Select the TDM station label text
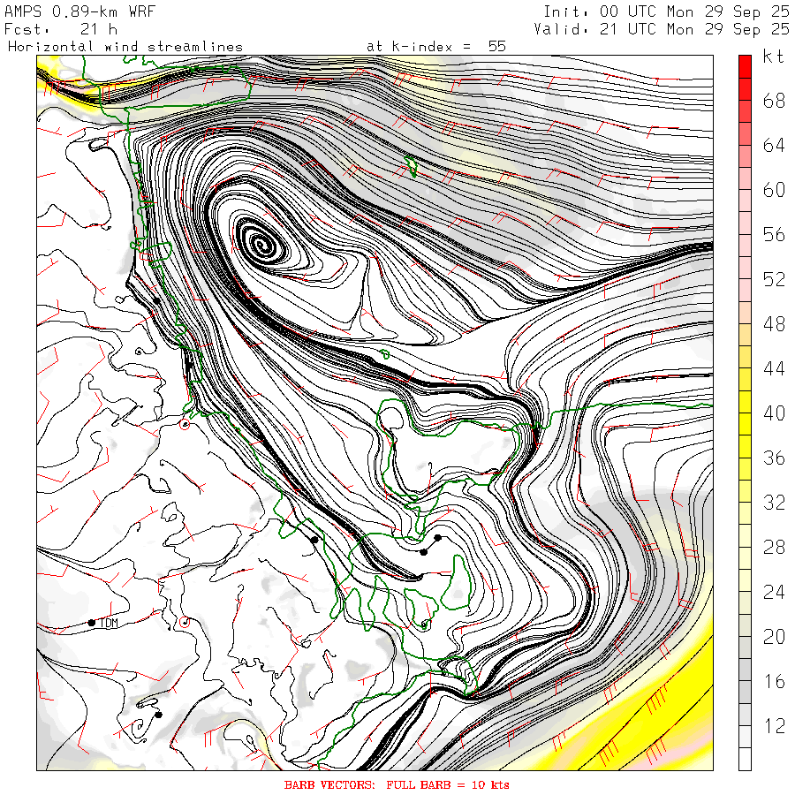 coord(109,624)
